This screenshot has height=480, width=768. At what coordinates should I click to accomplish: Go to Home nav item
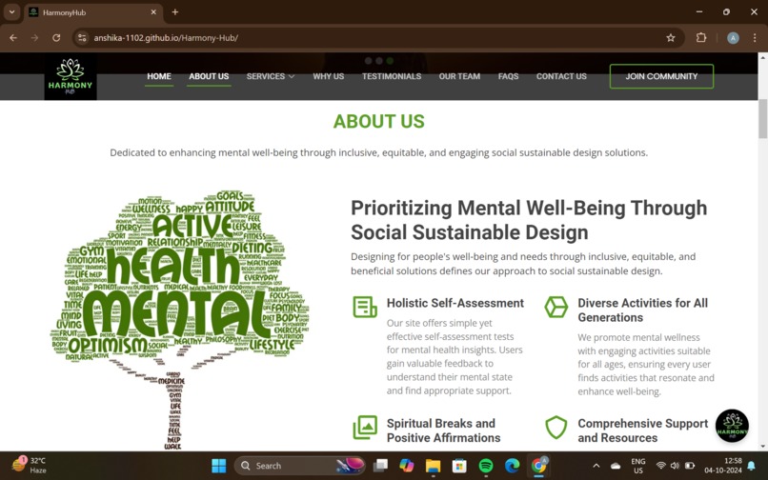pos(159,76)
